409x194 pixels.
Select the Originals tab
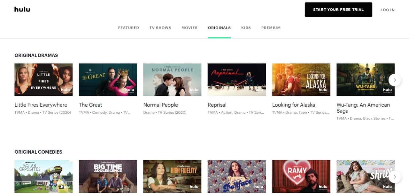coord(219,28)
